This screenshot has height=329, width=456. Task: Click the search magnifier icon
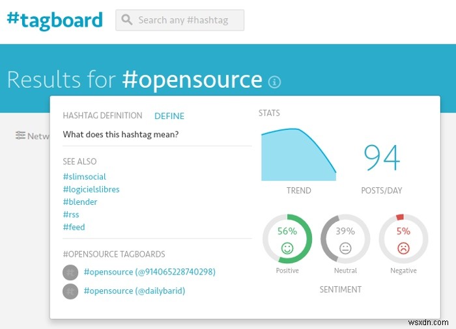coord(126,20)
